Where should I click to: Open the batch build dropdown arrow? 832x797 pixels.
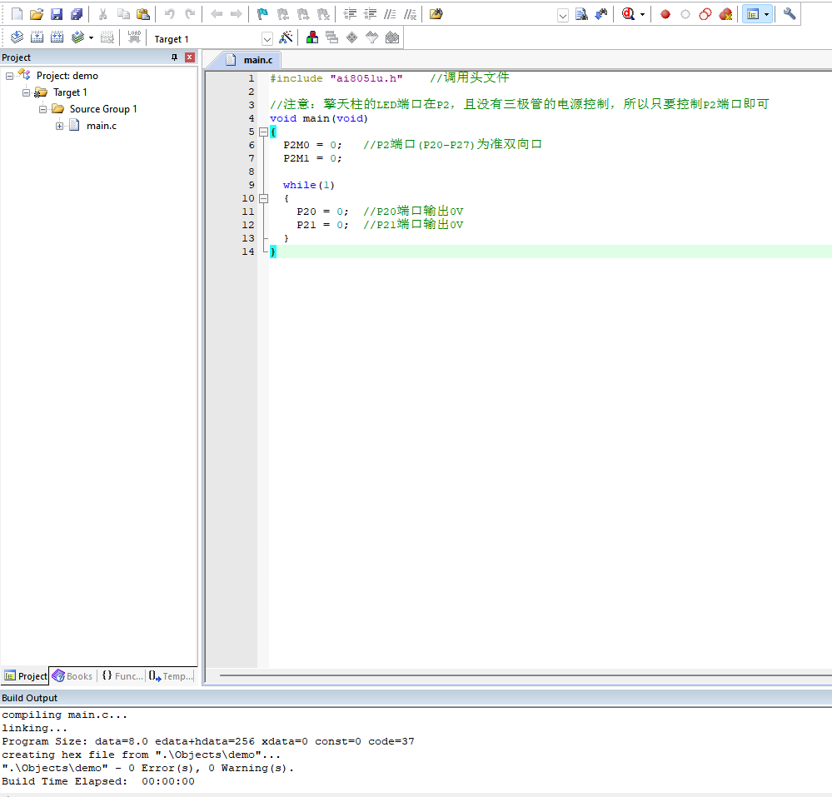[92, 37]
